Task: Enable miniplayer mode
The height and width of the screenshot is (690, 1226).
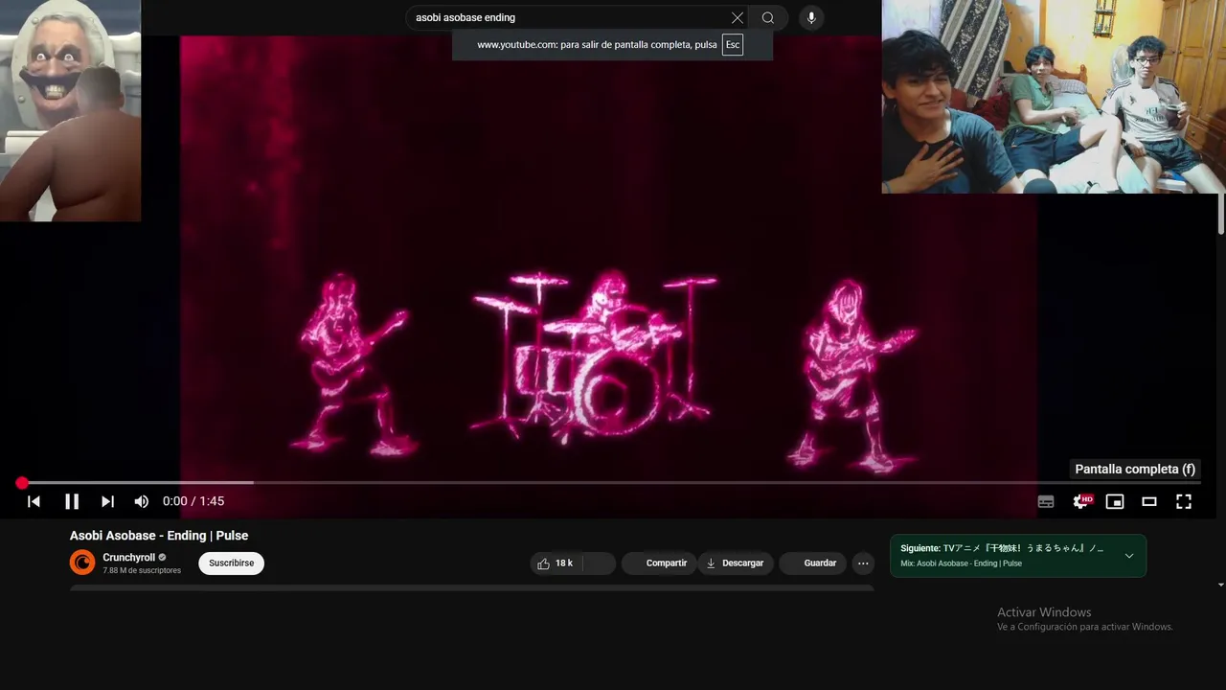Action: pyautogui.click(x=1115, y=501)
